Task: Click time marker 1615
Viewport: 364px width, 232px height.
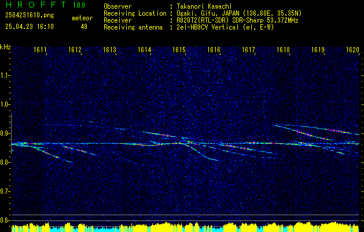Action: [179, 49]
